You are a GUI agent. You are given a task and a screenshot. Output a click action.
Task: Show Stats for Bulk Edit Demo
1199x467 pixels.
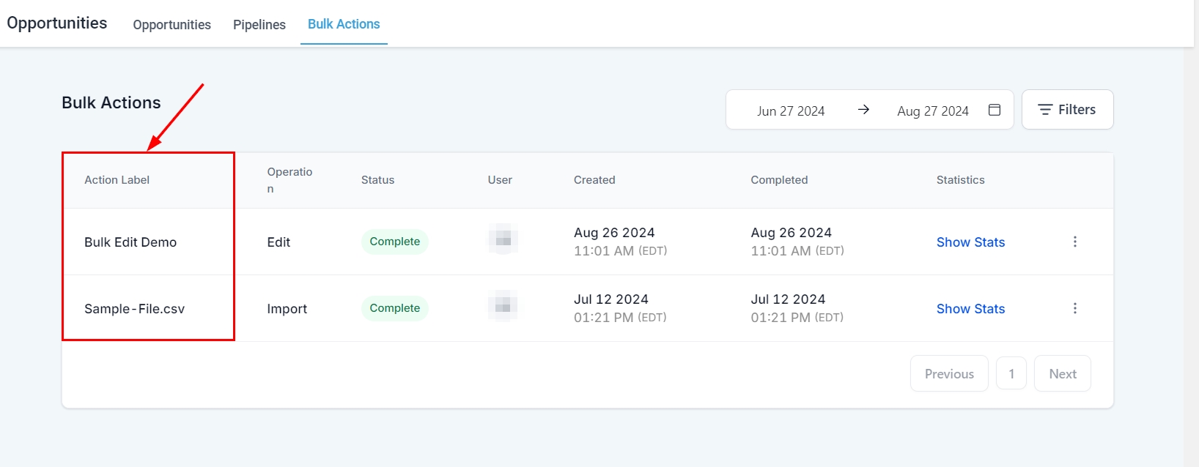970,242
